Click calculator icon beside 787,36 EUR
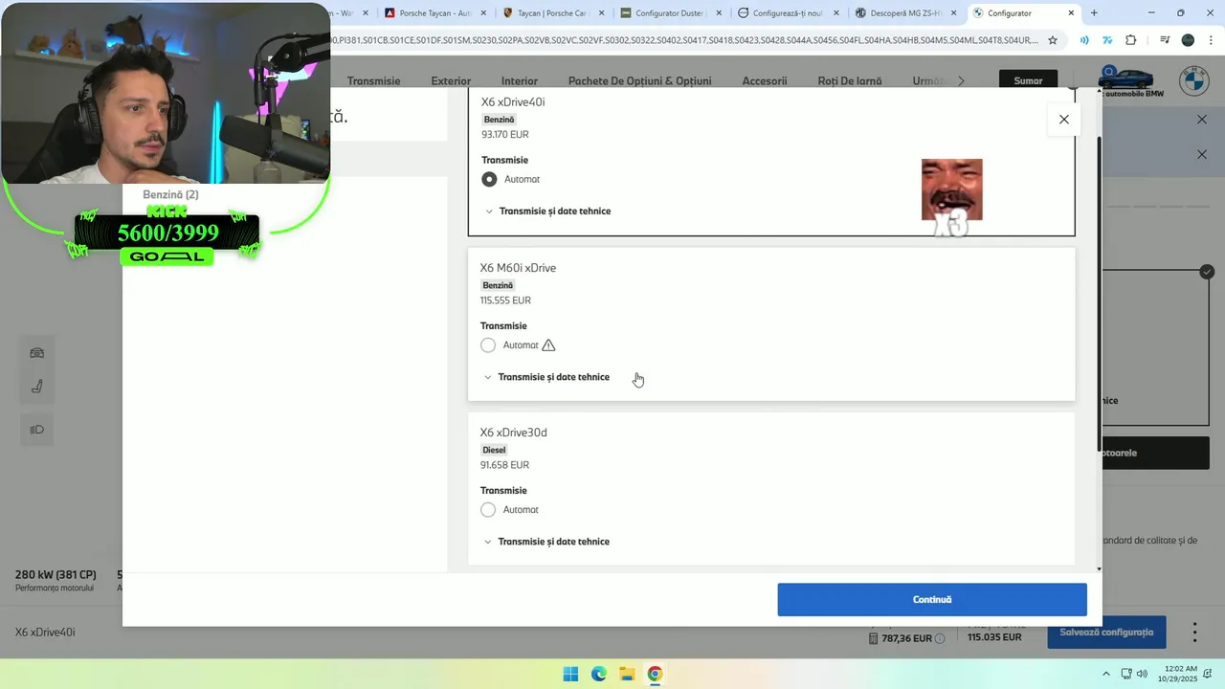This screenshot has height=689, width=1225. pyautogui.click(x=874, y=639)
